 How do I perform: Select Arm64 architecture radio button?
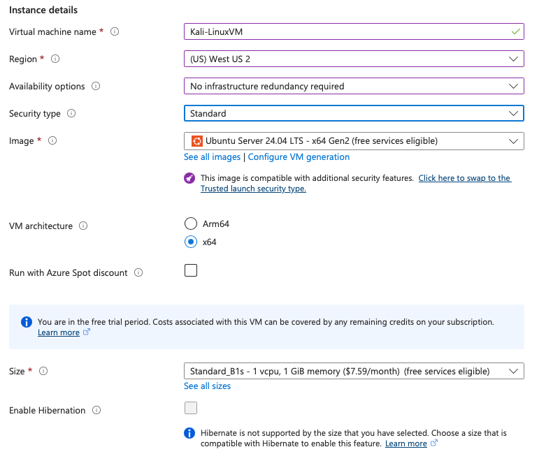tap(191, 224)
